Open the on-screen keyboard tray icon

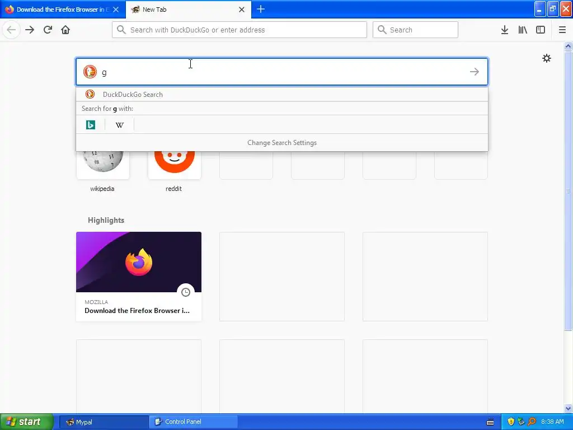click(490, 422)
